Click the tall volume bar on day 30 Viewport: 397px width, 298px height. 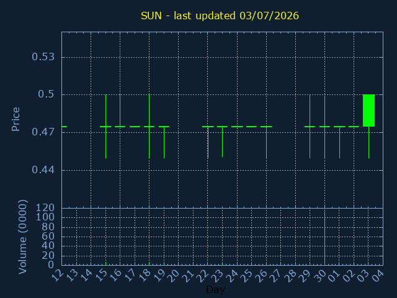324,238
